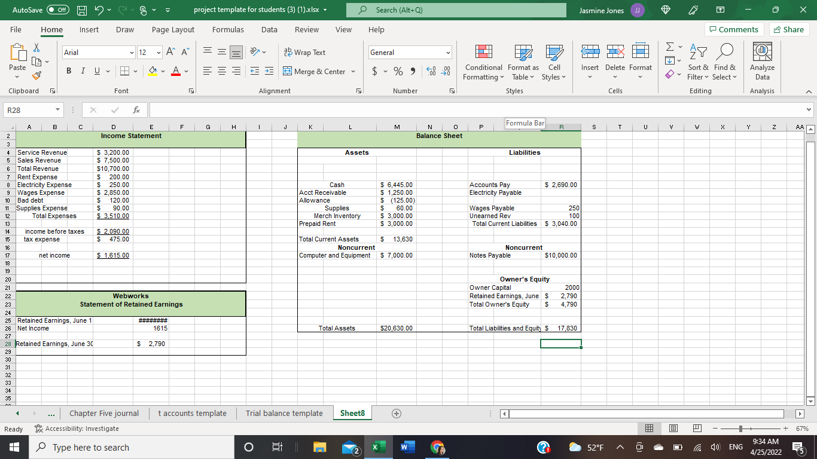Toggle Wrap Text for current selection
This screenshot has height=459, width=817.
coord(305,52)
